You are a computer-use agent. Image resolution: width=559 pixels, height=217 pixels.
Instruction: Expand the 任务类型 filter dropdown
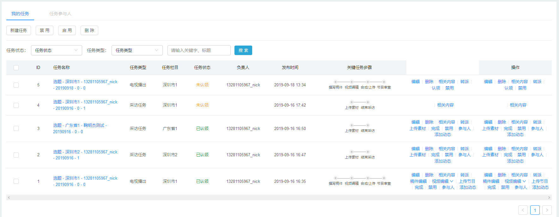(x=137, y=50)
